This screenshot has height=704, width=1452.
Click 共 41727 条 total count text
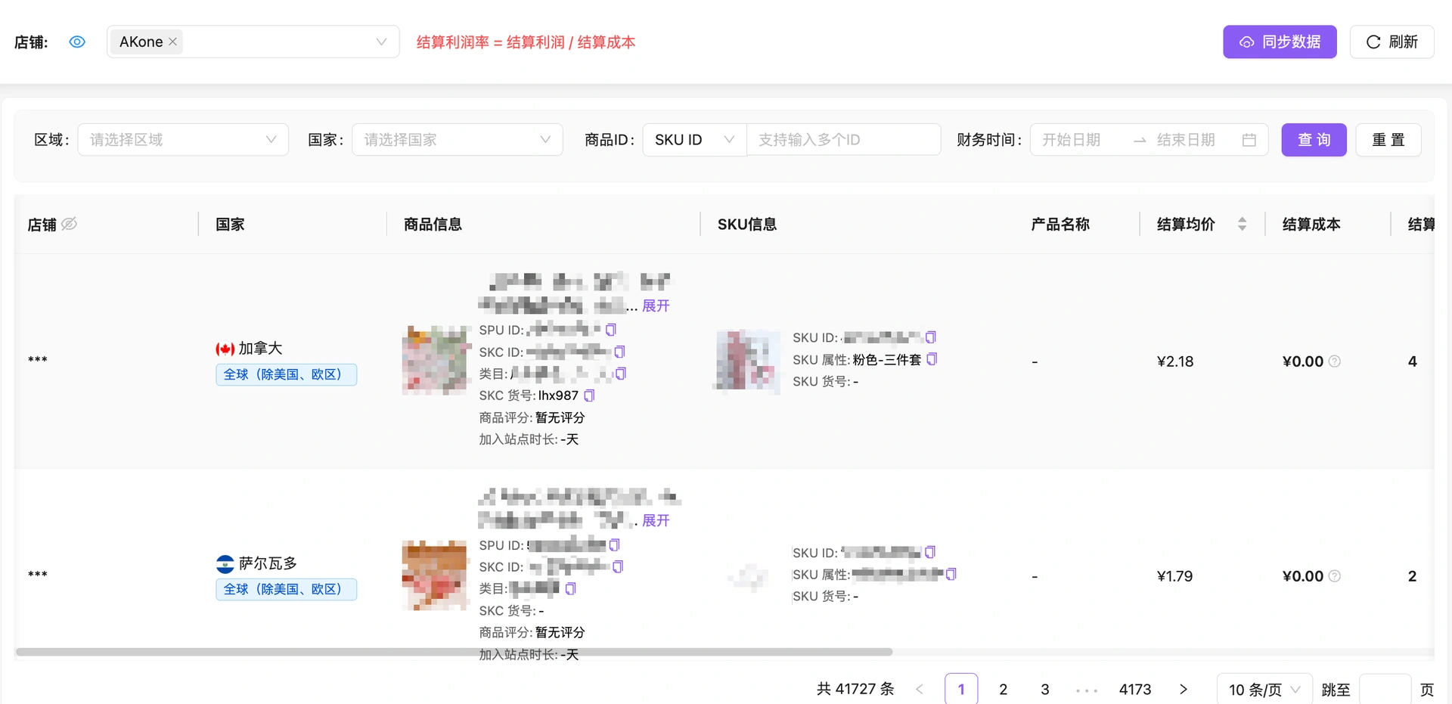pyautogui.click(x=855, y=689)
